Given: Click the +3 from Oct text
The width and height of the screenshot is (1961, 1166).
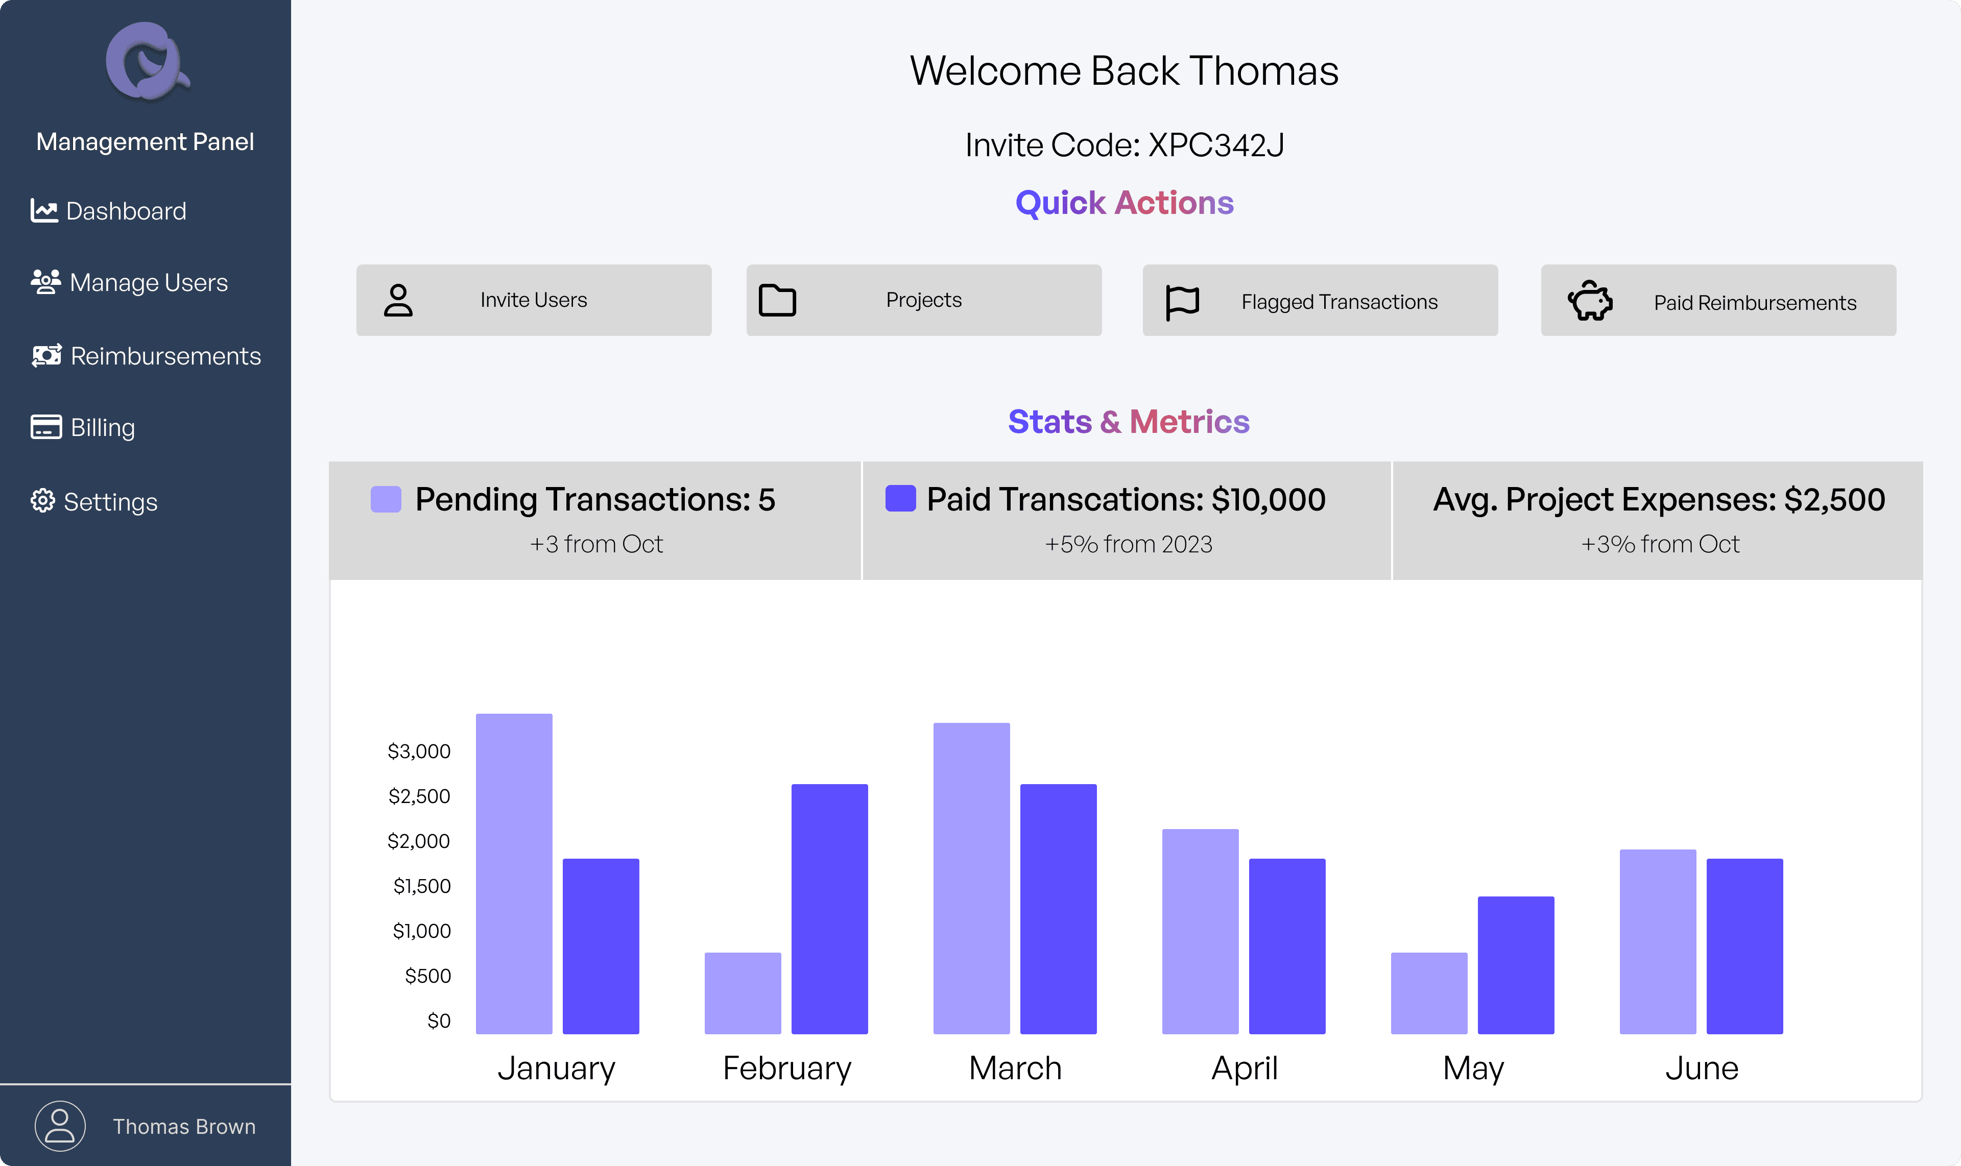Looking at the screenshot, I should (x=596, y=544).
